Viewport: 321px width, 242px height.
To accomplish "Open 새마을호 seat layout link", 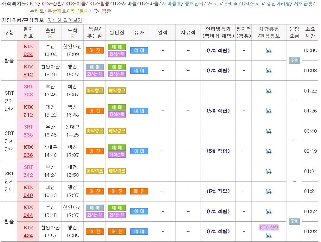I will [171, 4].
